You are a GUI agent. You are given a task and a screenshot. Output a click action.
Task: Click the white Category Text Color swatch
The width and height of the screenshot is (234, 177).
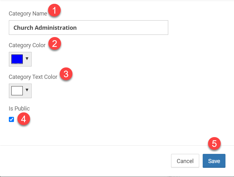tap(17, 91)
